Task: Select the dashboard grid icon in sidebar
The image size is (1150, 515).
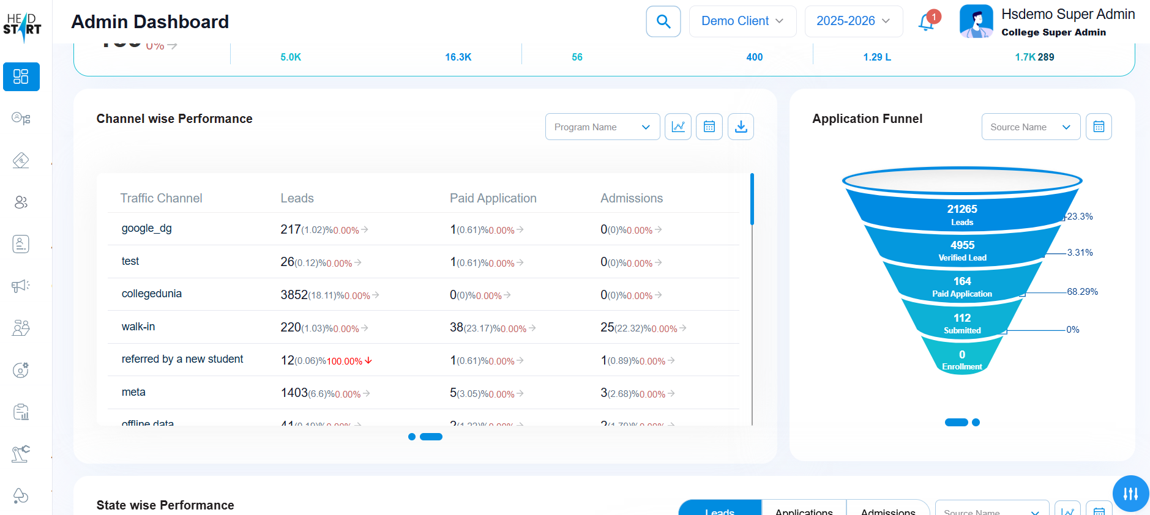Action: (x=21, y=76)
